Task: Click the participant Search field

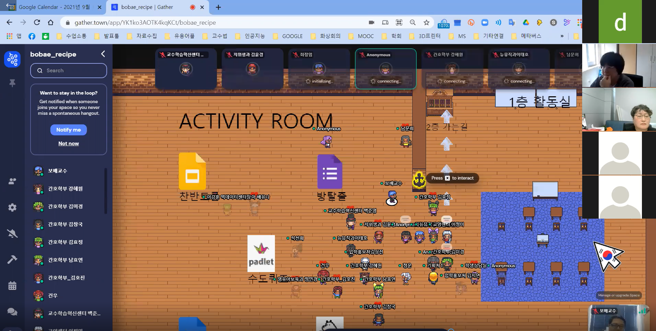Action: point(69,71)
